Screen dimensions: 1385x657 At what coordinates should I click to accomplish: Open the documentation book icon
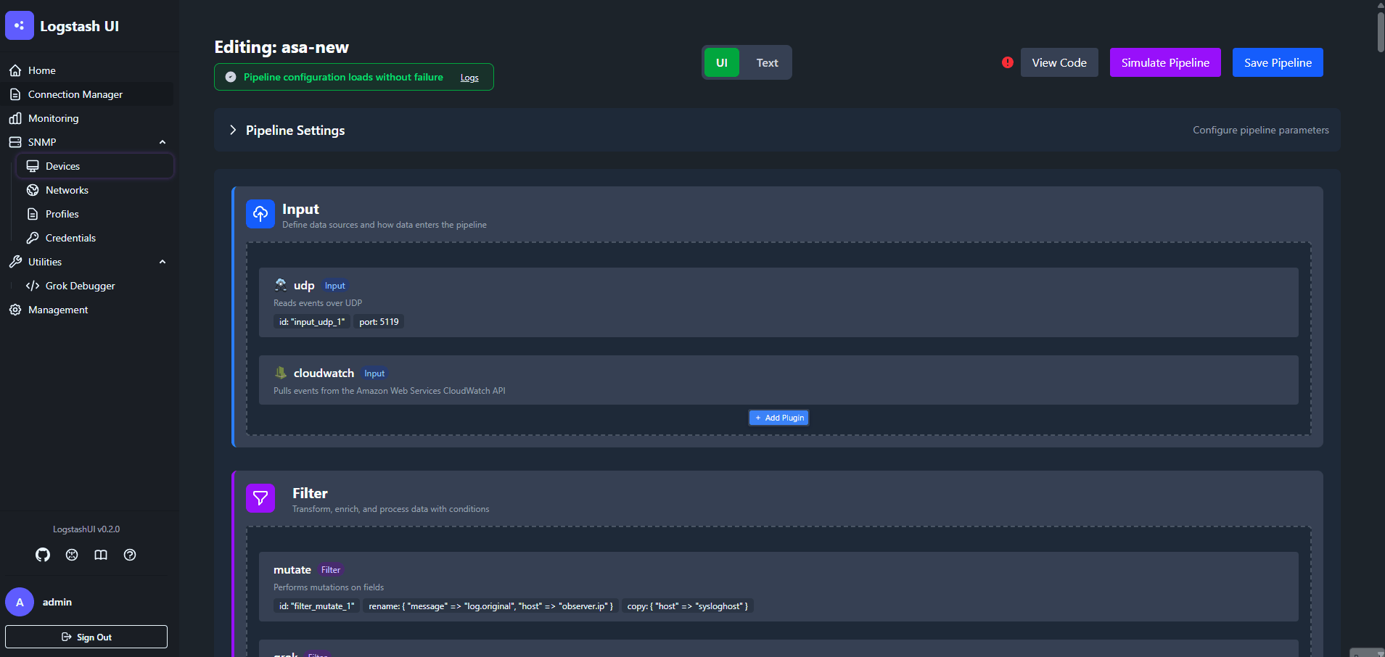[x=101, y=555]
